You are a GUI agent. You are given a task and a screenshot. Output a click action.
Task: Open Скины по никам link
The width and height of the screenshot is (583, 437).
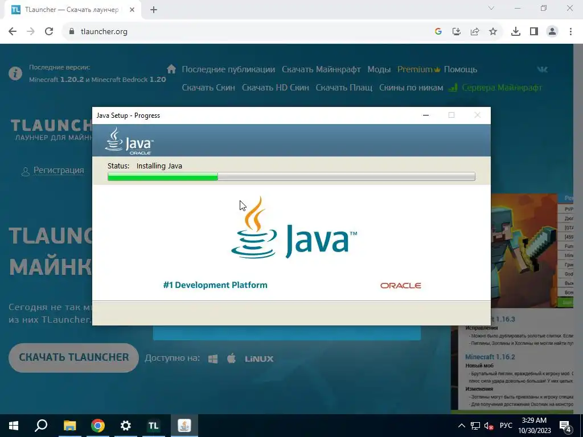click(x=411, y=88)
